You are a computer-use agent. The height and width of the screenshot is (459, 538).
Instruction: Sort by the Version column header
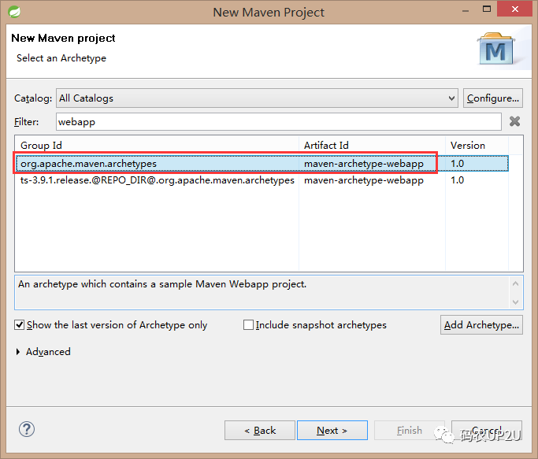click(x=477, y=145)
